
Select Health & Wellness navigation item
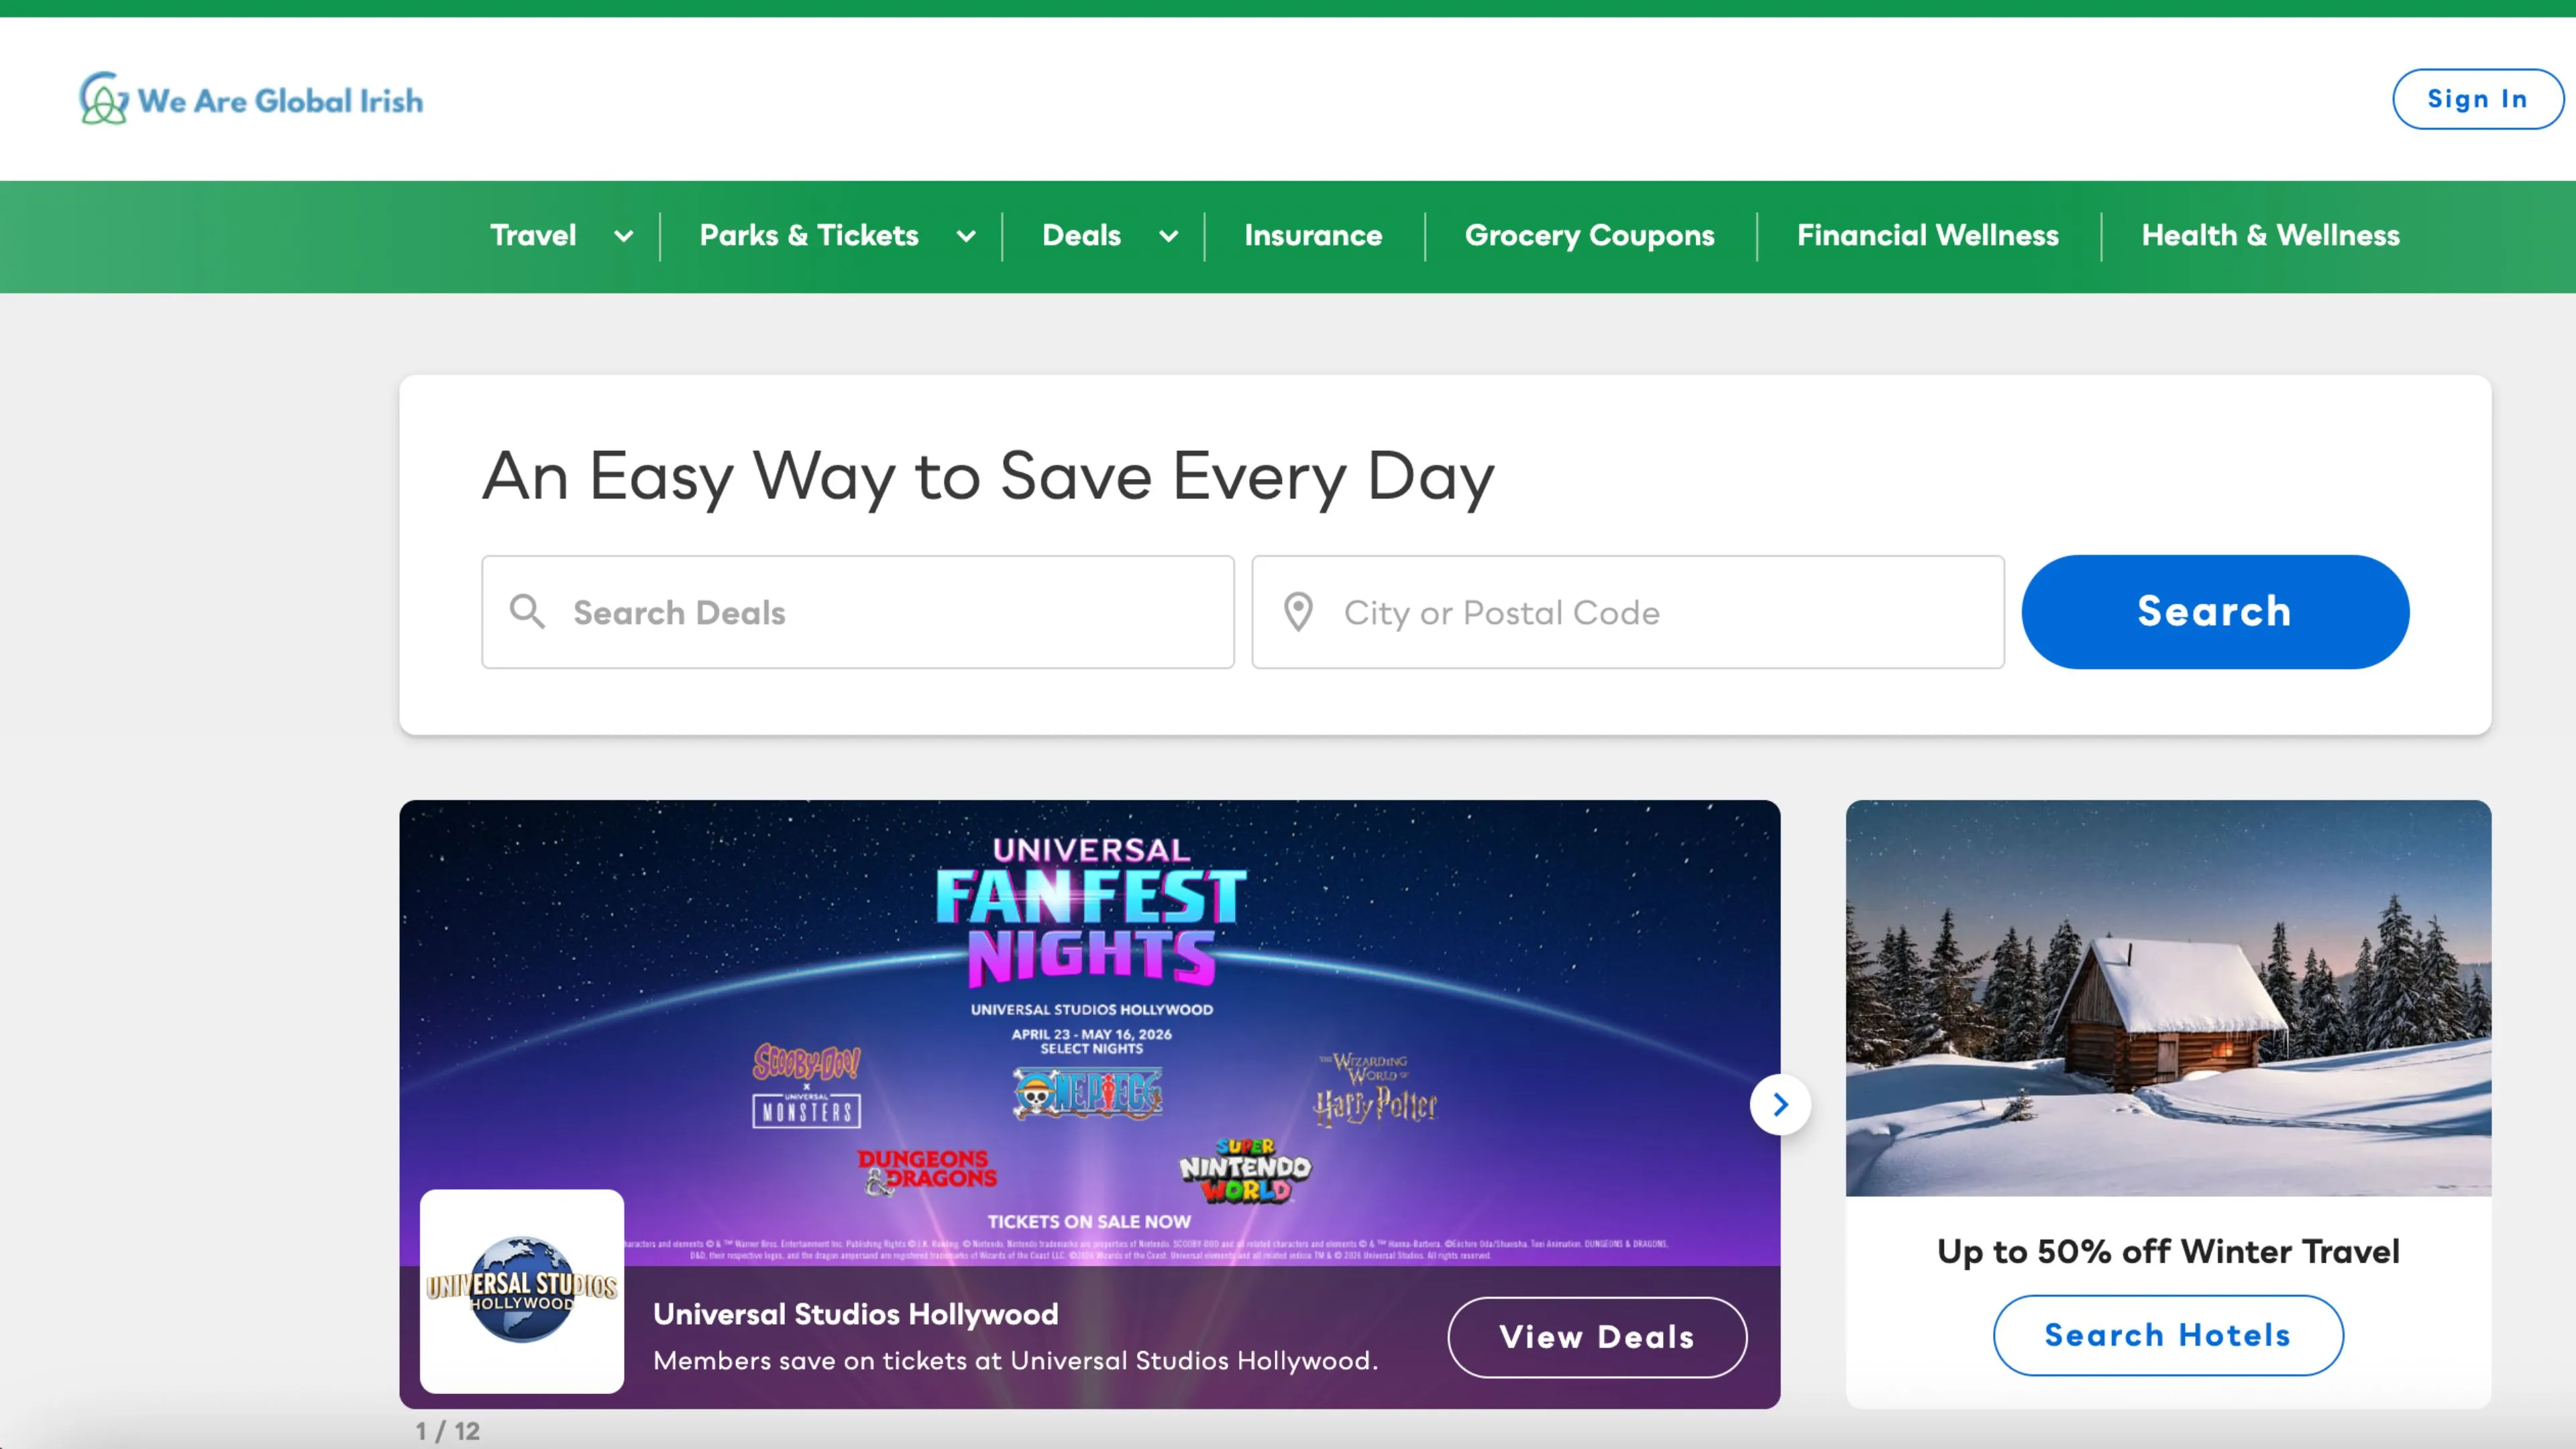[2270, 236]
